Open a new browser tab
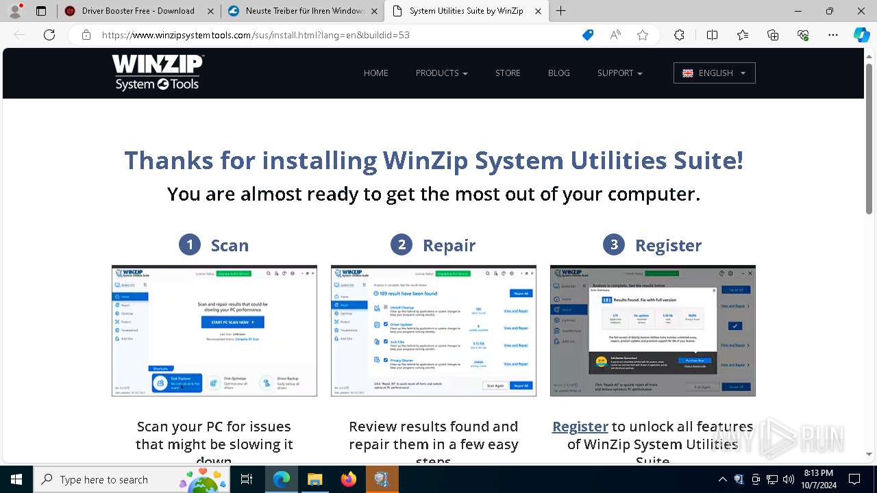This screenshot has height=493, width=877. pos(560,11)
